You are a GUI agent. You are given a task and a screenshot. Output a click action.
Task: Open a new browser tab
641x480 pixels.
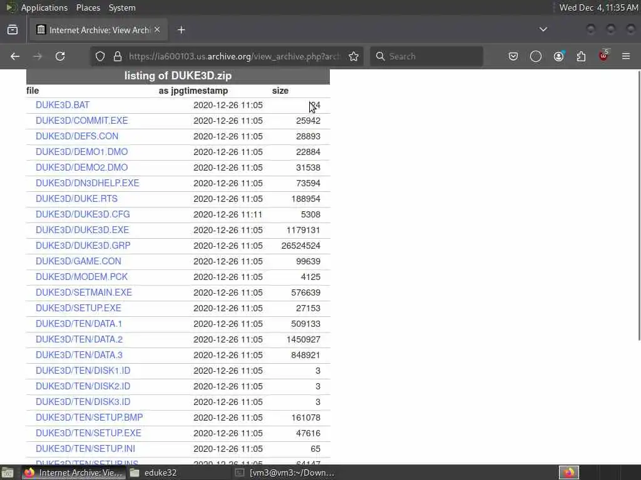pos(182,30)
